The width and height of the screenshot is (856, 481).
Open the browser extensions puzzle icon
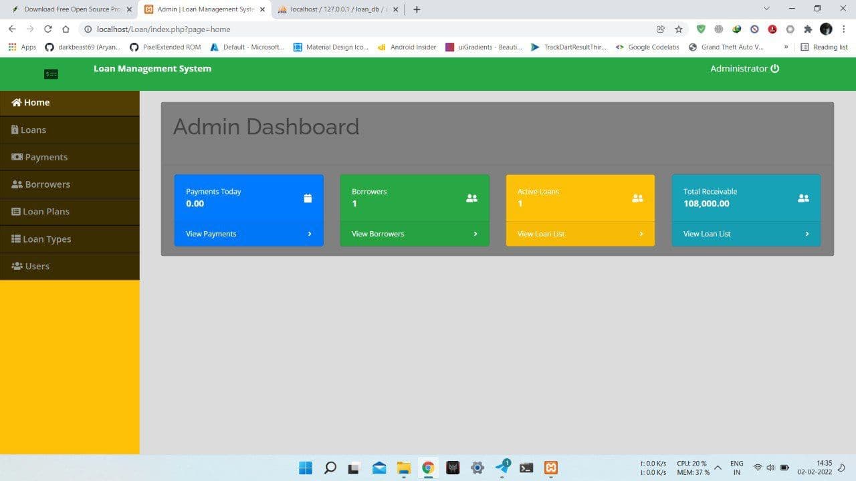808,29
